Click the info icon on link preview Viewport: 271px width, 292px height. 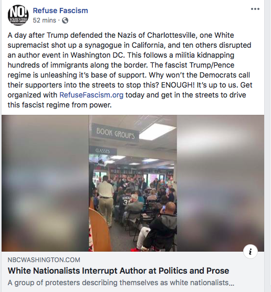pos(251,252)
